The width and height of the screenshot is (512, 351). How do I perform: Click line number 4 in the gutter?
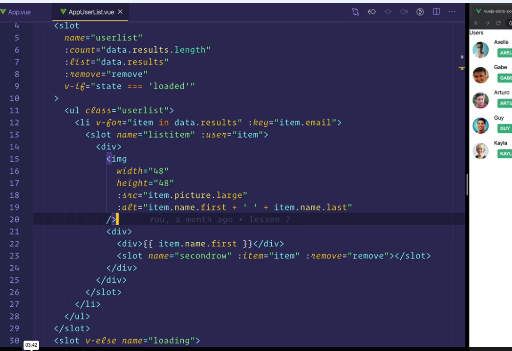17,26
